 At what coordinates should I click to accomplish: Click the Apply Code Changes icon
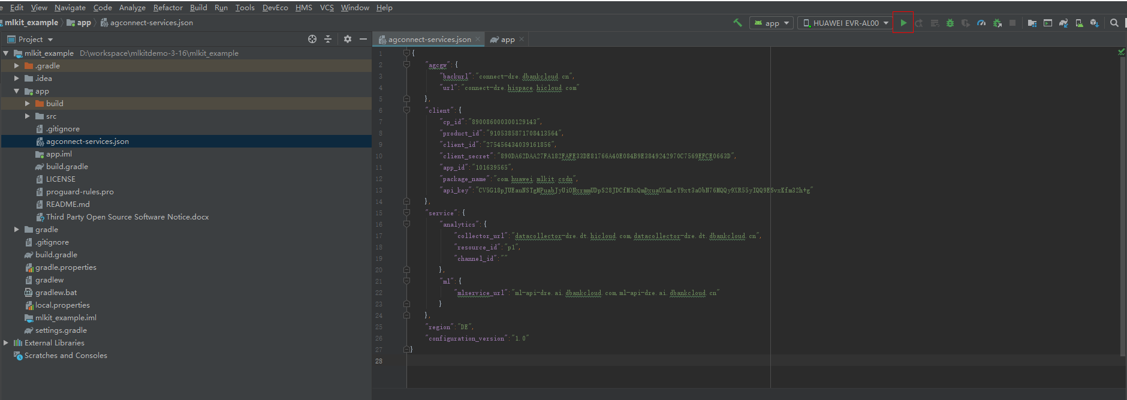coord(935,23)
